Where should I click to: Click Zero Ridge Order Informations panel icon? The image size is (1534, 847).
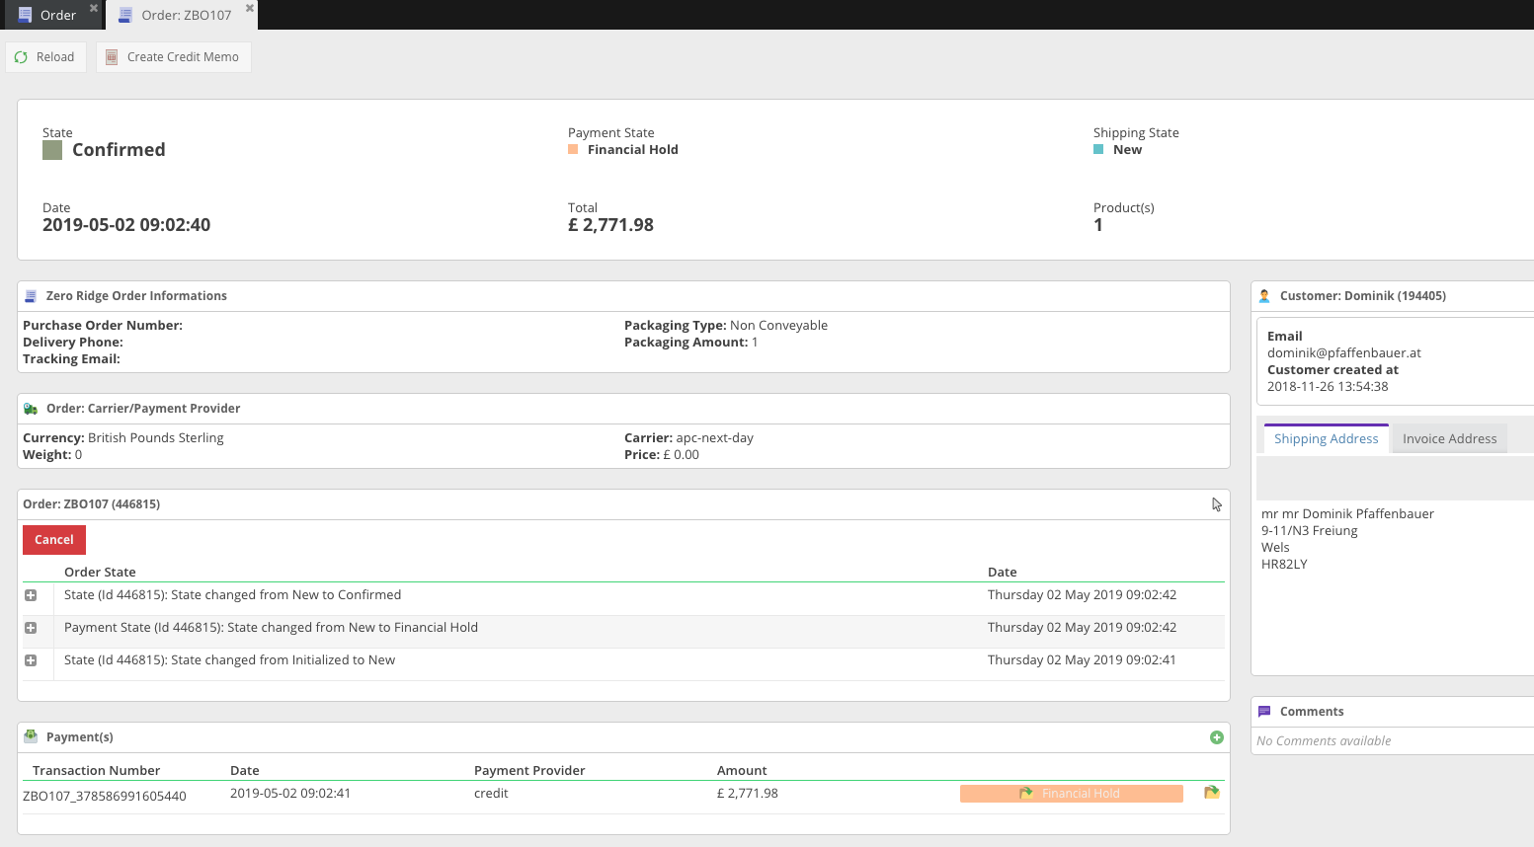31,296
